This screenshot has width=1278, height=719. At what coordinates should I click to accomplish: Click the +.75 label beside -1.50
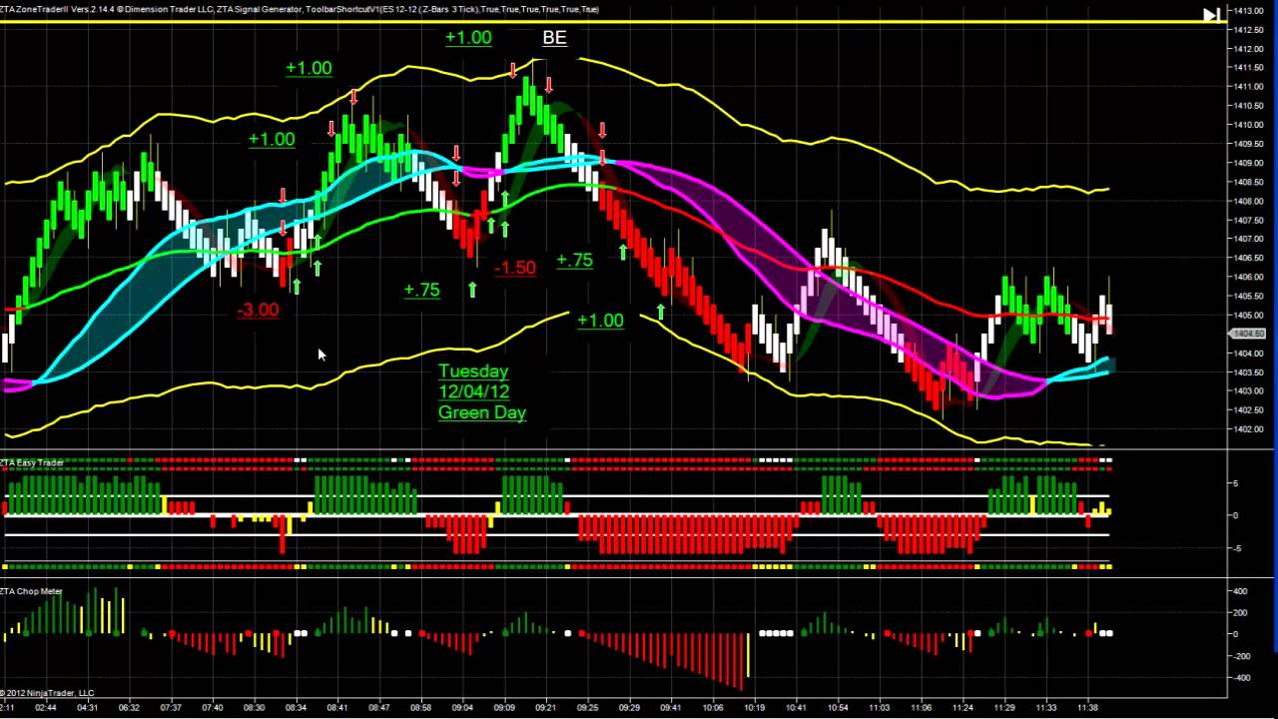click(x=574, y=260)
